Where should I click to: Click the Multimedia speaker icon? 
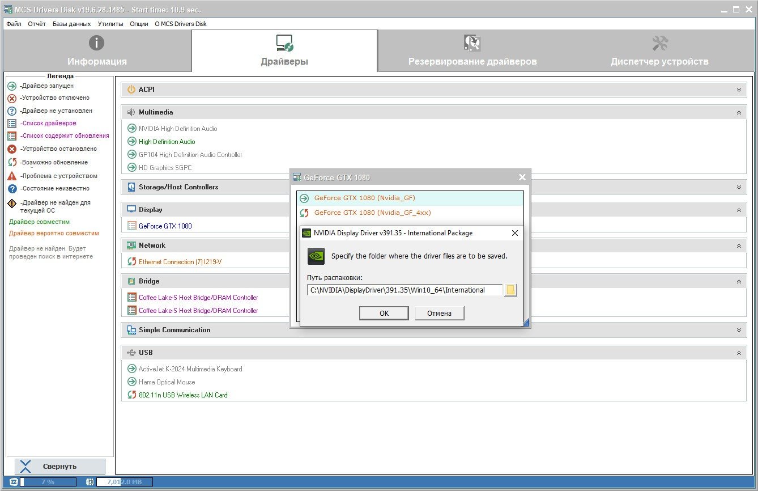(x=131, y=112)
